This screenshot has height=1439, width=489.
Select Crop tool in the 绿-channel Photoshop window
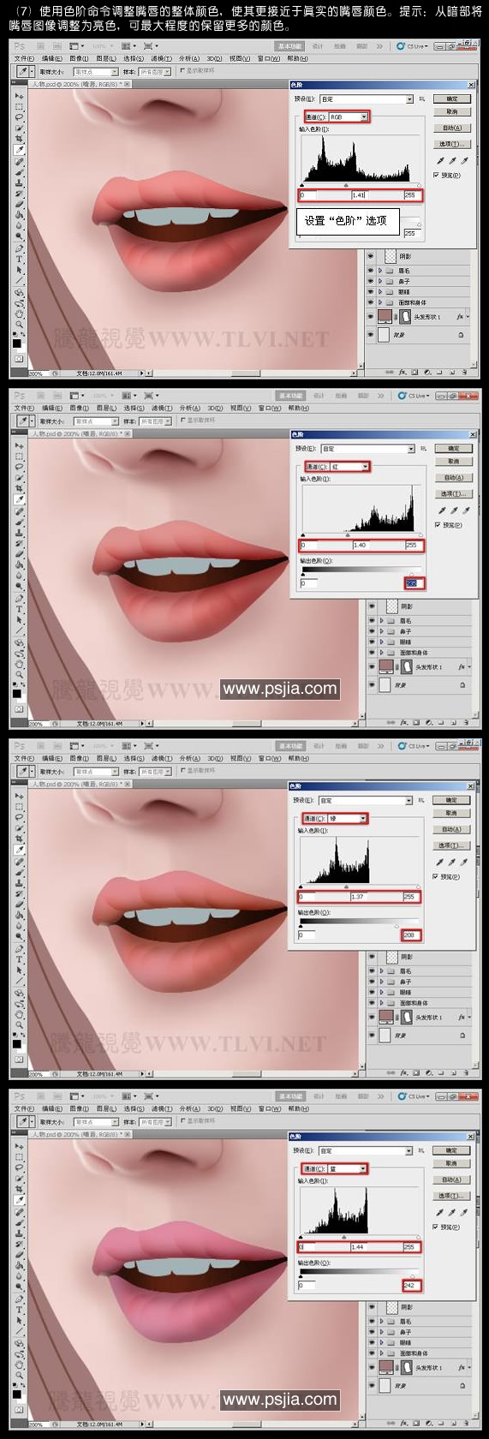(18, 838)
